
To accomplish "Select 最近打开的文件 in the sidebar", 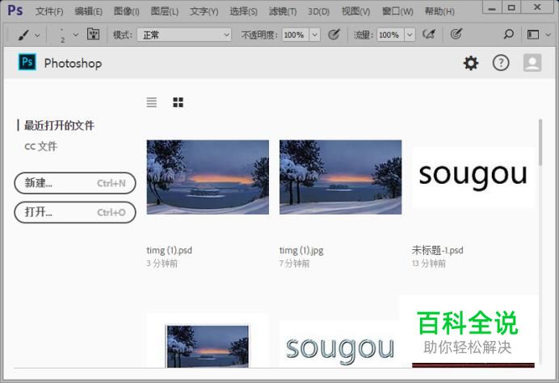I will coord(59,125).
